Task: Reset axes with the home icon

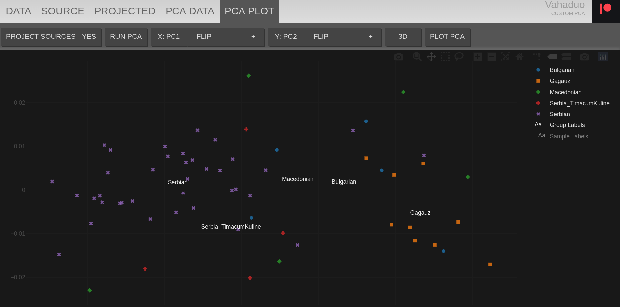Action: coord(519,57)
